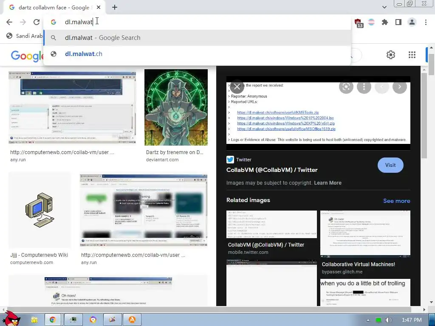Click in the address bar text dl.malwat
435x326 pixels.
pos(79,22)
